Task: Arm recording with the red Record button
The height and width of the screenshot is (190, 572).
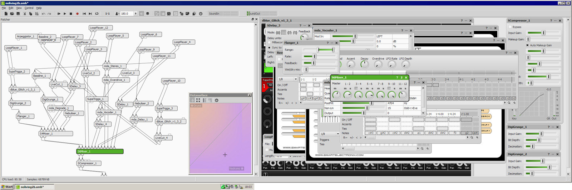Action: [x=77, y=14]
